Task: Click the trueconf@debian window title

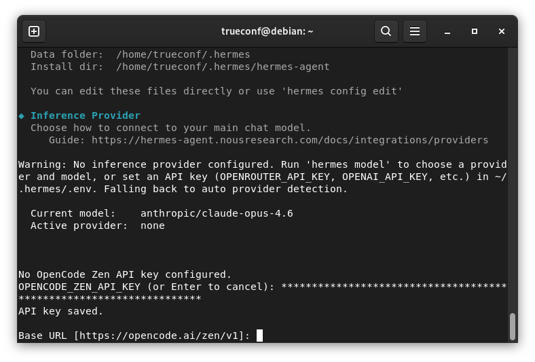Action: pyautogui.click(x=267, y=31)
